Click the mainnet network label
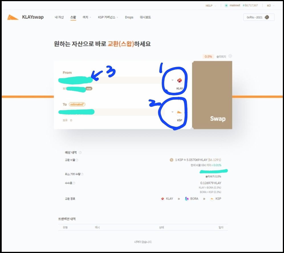Viewport: 284px width, 253px height. pos(235,5)
